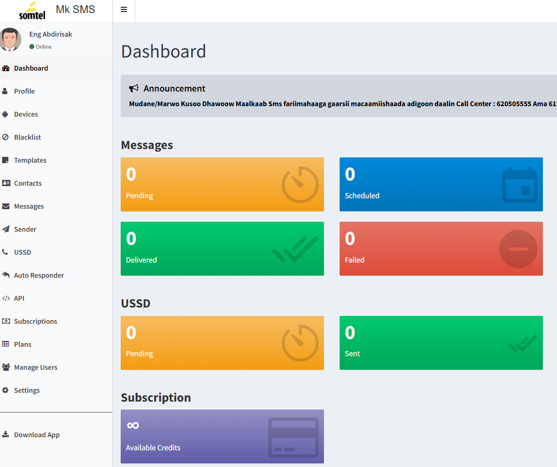Open the Contacts page
This screenshot has height=467, width=557.
click(28, 183)
